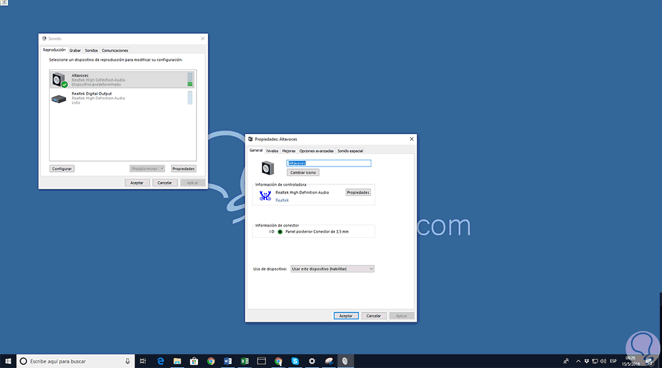Click the Altavoces volume level meter
662x368 pixels.
click(x=190, y=79)
